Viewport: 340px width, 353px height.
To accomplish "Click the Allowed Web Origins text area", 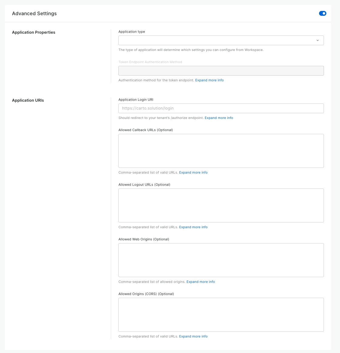I will point(221,260).
